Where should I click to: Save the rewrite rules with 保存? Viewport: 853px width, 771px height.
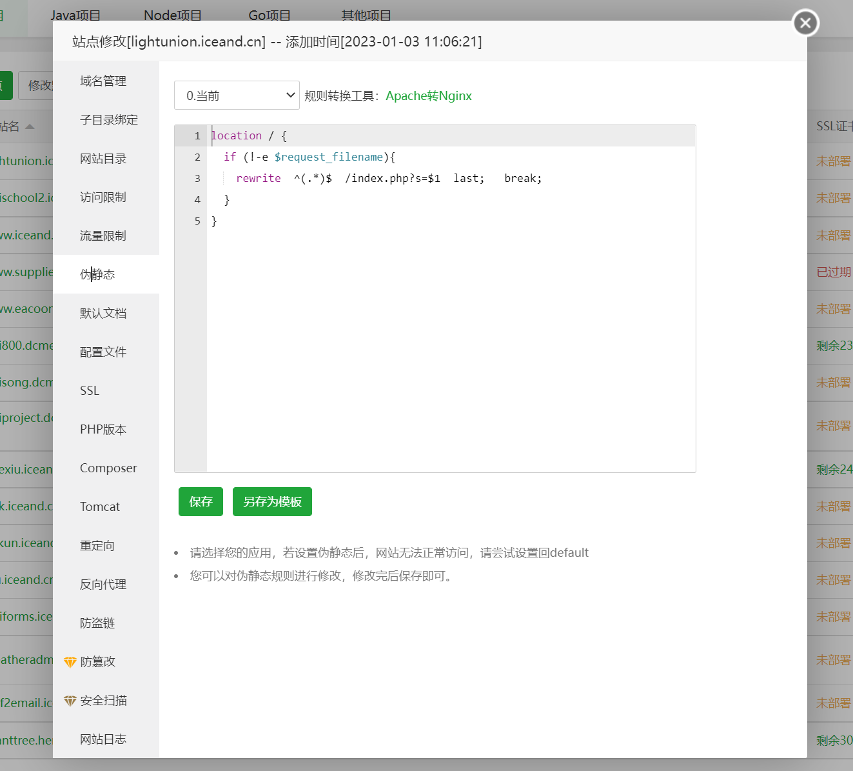pos(201,501)
